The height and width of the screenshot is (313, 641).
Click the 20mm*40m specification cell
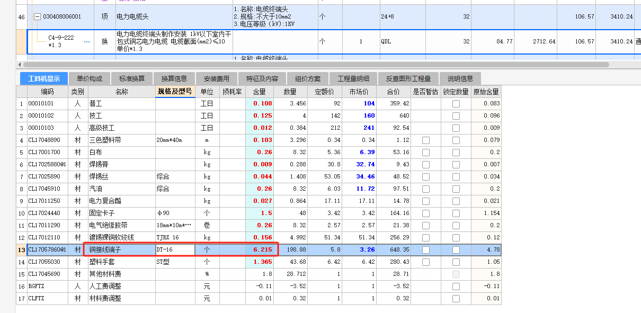[x=175, y=140]
